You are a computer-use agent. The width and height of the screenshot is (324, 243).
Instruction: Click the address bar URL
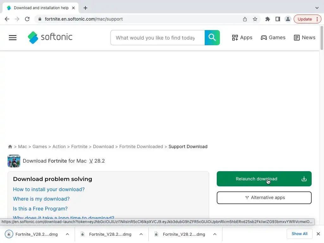(84, 19)
